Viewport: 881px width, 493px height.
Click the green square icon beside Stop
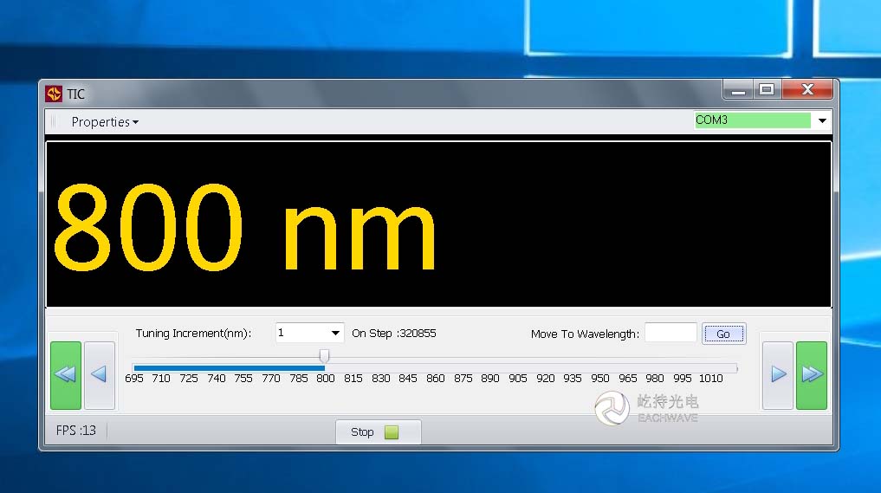tap(392, 432)
